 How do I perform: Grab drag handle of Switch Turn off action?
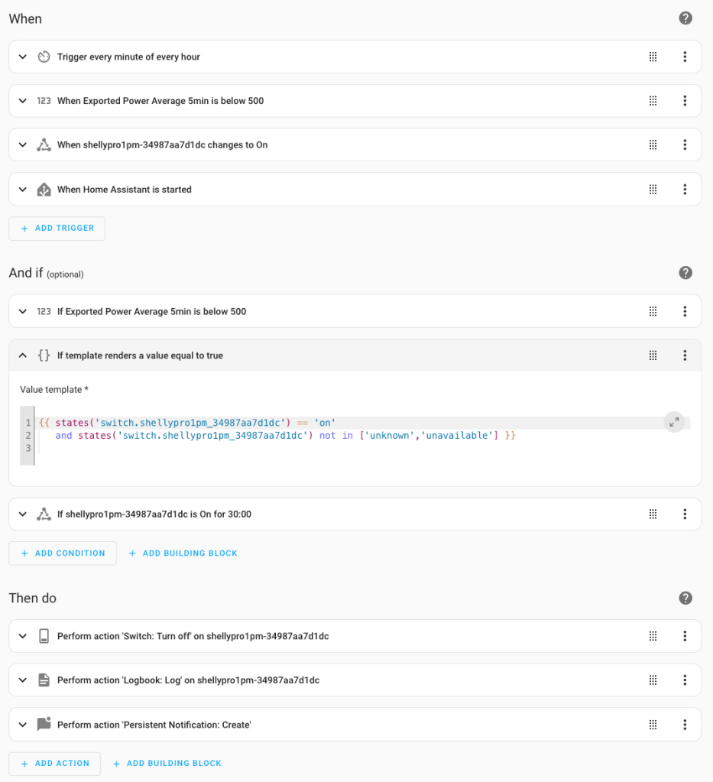pos(653,636)
